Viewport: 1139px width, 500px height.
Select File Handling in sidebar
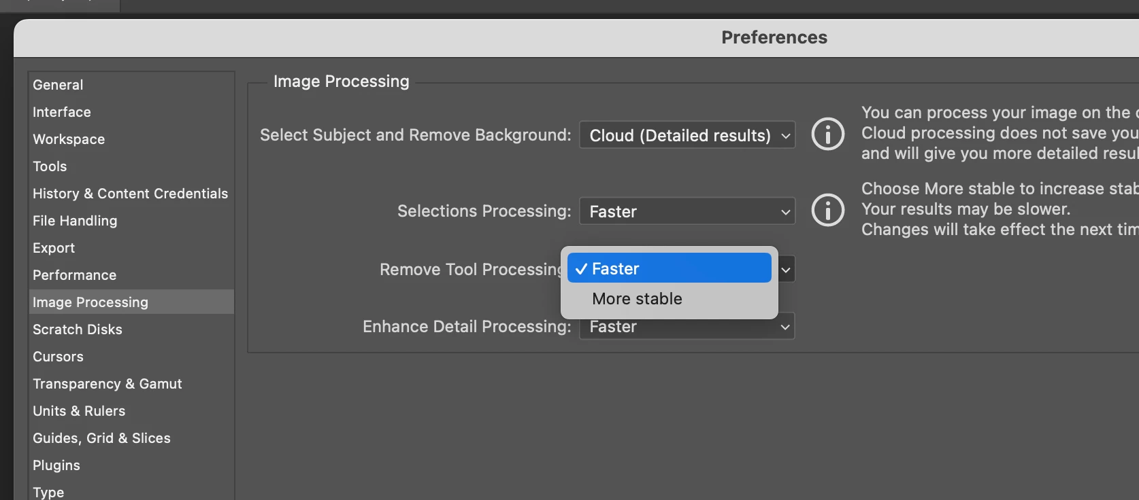point(75,221)
